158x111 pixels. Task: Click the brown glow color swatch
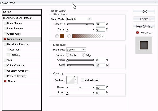point(62,36)
